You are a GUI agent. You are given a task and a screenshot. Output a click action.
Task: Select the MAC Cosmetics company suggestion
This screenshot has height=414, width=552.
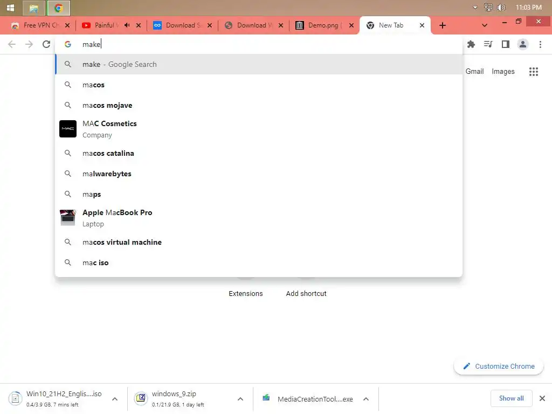(x=259, y=129)
